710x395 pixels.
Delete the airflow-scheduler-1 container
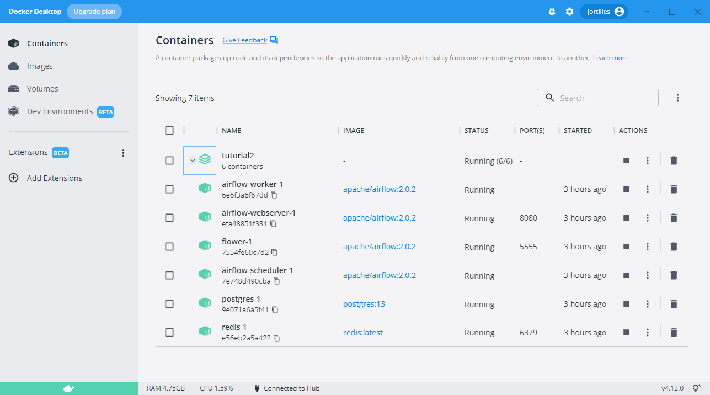point(674,275)
